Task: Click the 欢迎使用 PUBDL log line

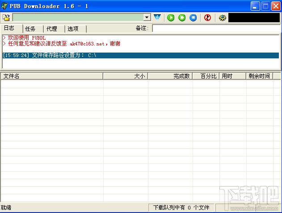Action: tap(24, 38)
